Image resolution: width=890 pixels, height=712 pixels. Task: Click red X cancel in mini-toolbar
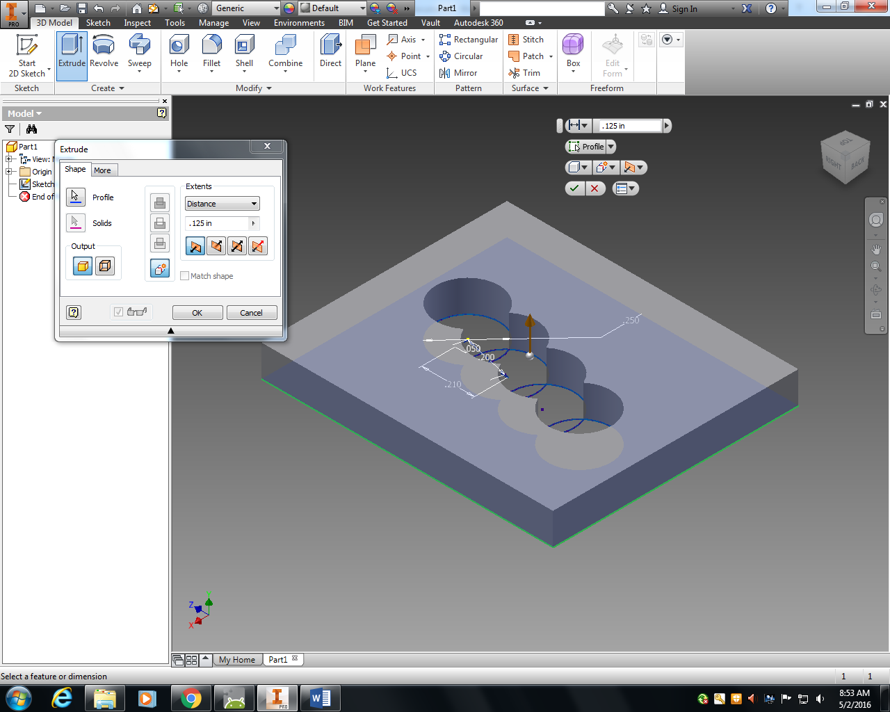[594, 188]
